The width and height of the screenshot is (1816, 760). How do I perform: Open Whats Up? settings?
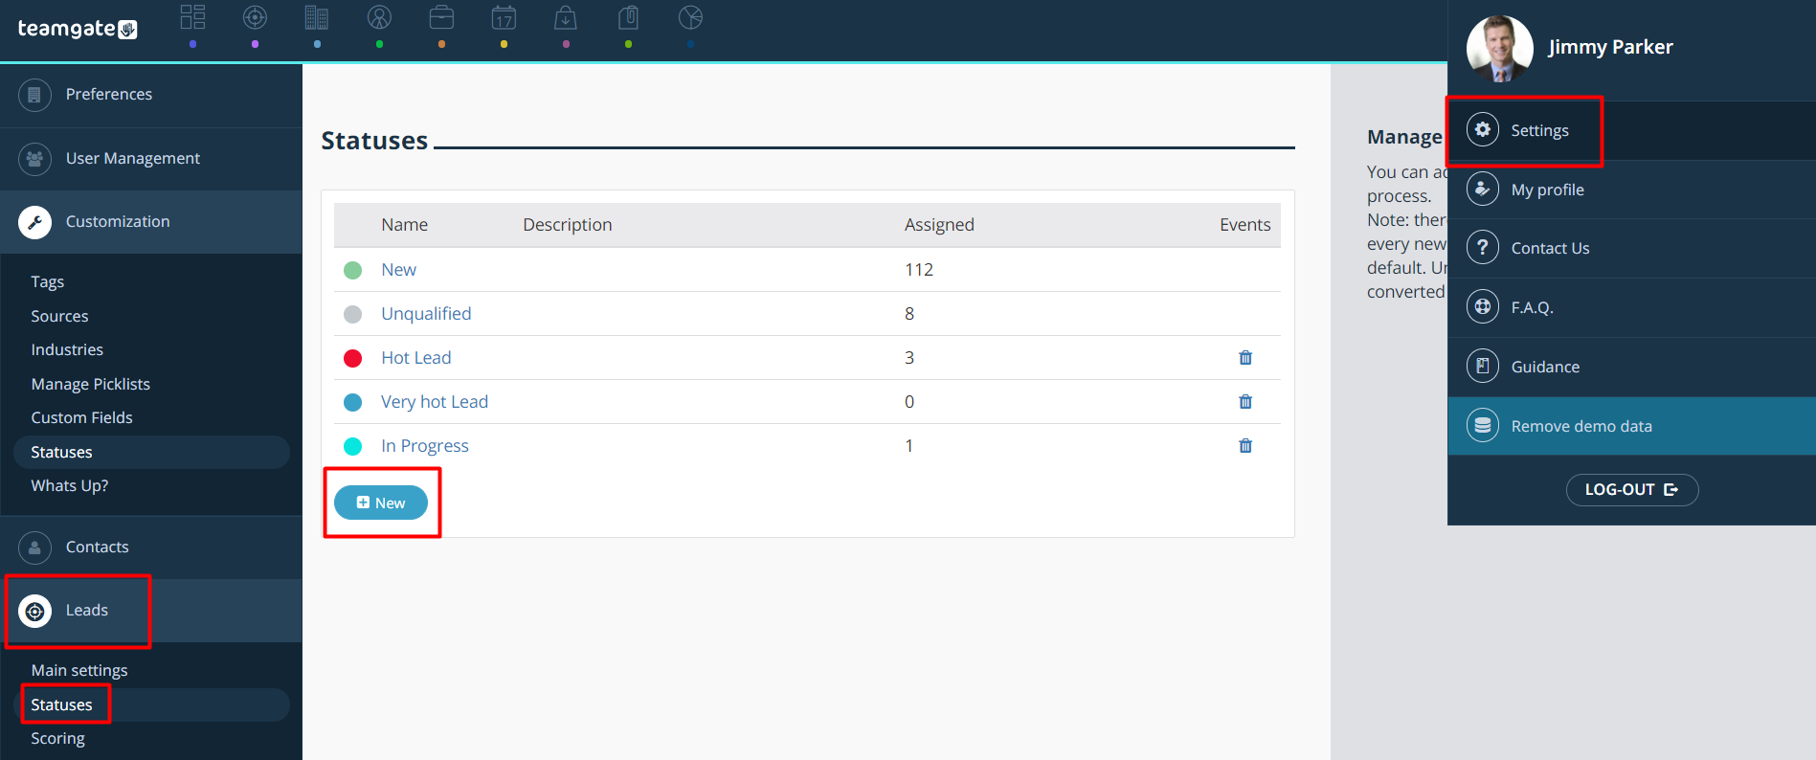tap(69, 485)
